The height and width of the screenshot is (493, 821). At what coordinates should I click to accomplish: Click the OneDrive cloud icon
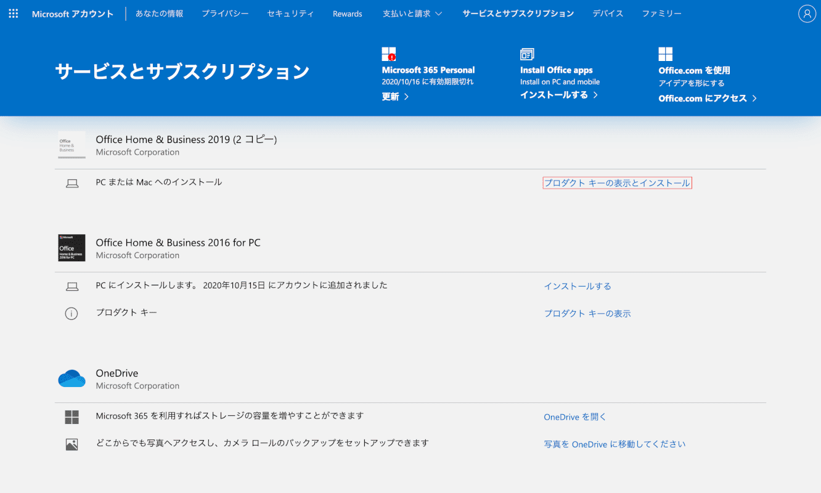coord(71,378)
